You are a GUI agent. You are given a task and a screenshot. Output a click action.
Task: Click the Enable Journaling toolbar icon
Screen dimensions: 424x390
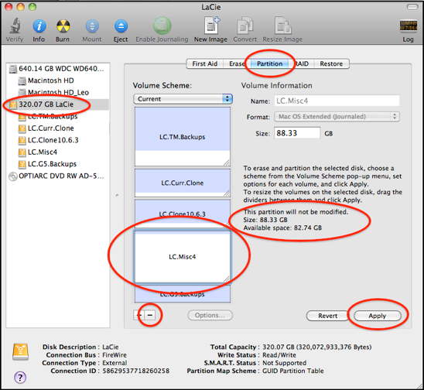162,26
